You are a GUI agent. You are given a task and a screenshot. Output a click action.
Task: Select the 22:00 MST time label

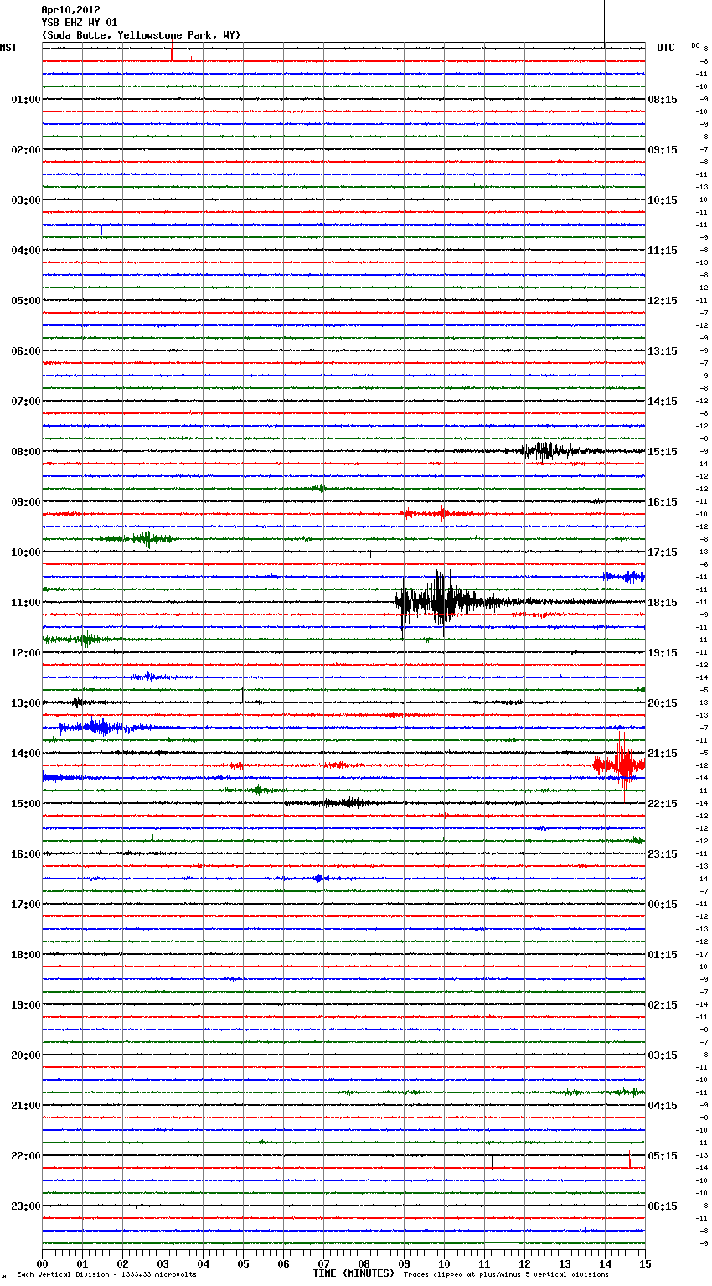[25, 1156]
